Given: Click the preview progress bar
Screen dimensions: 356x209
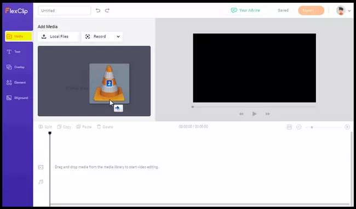Looking at the screenshot, I should click(x=254, y=107).
